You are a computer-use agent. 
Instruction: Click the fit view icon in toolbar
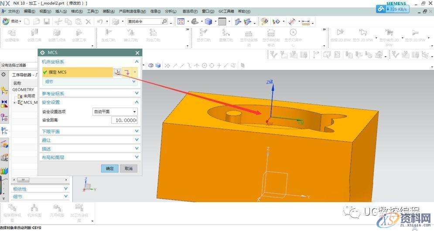tap(181, 21)
